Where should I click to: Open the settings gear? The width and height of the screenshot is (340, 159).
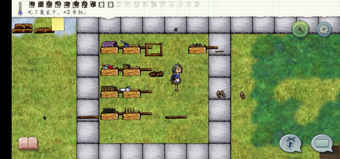[324, 29]
